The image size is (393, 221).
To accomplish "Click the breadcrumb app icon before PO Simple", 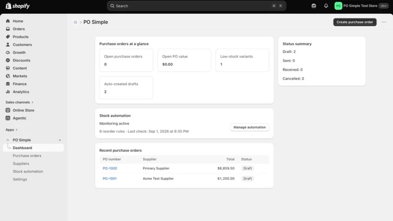I will (76, 22).
